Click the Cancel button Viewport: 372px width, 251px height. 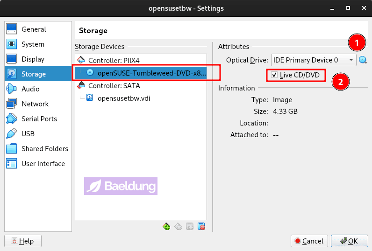point(308,241)
